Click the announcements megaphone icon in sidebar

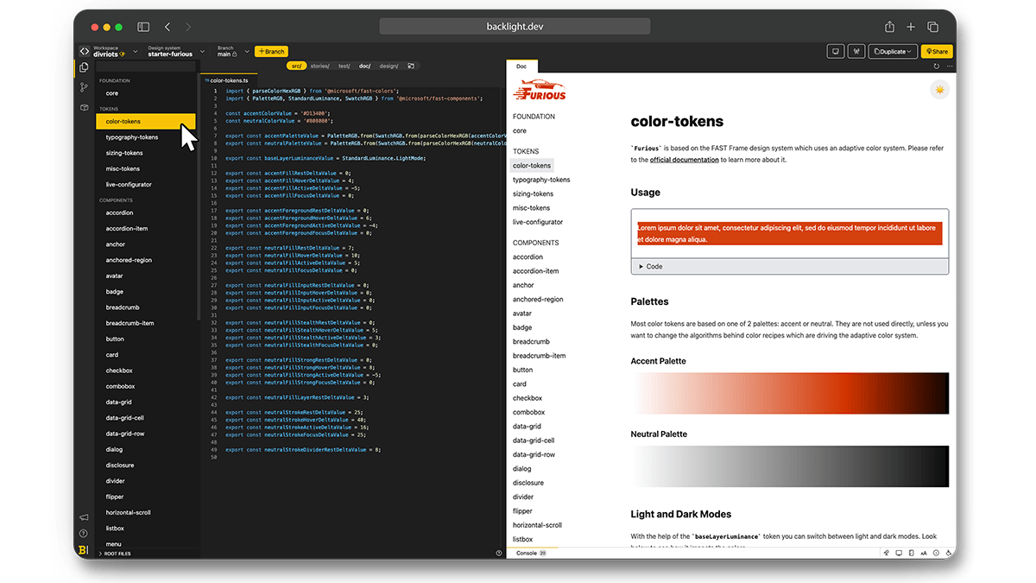[x=84, y=517]
